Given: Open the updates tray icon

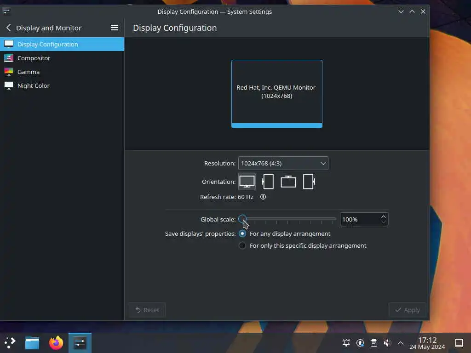Looking at the screenshot, I should (x=360, y=342).
